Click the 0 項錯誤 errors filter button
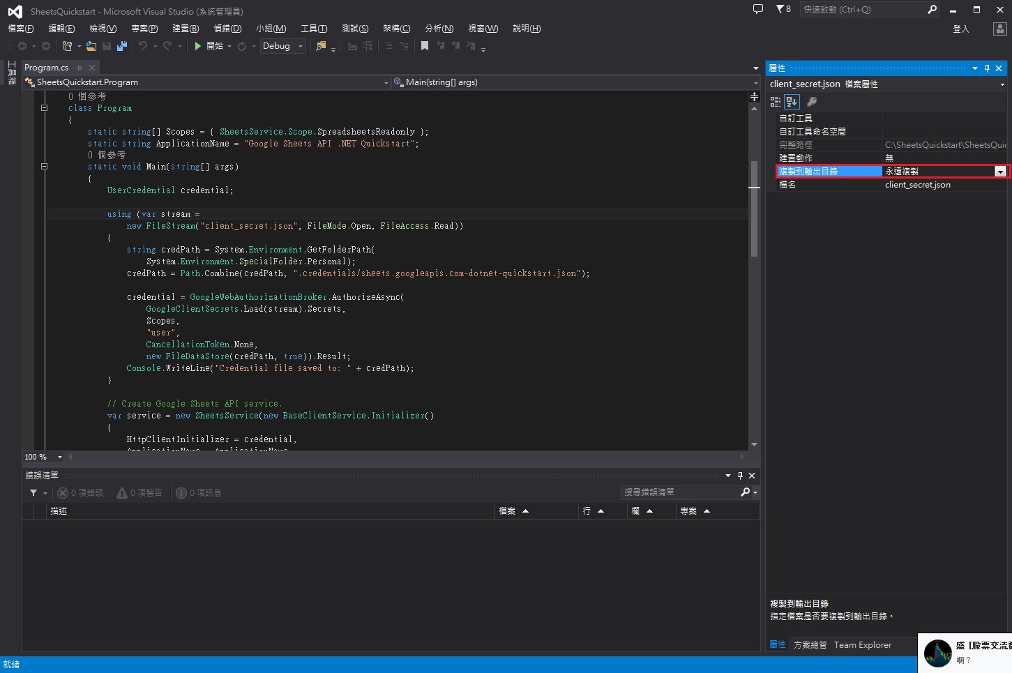1012x673 pixels. [80, 493]
